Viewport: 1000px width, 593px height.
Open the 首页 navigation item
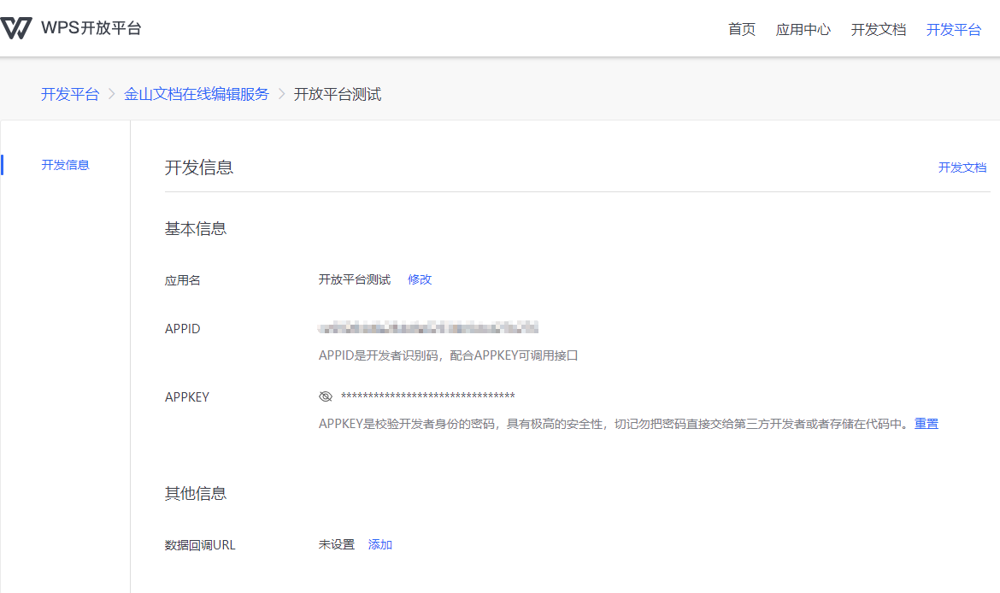click(x=741, y=30)
